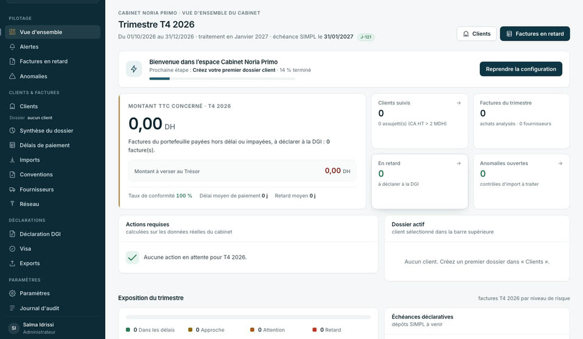Navigate to Fournisseurs in sidebar
The image size is (583, 339).
coord(53,190)
